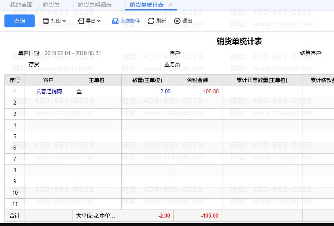
Task: Click the 含税金额 column header
Action: 198,80
